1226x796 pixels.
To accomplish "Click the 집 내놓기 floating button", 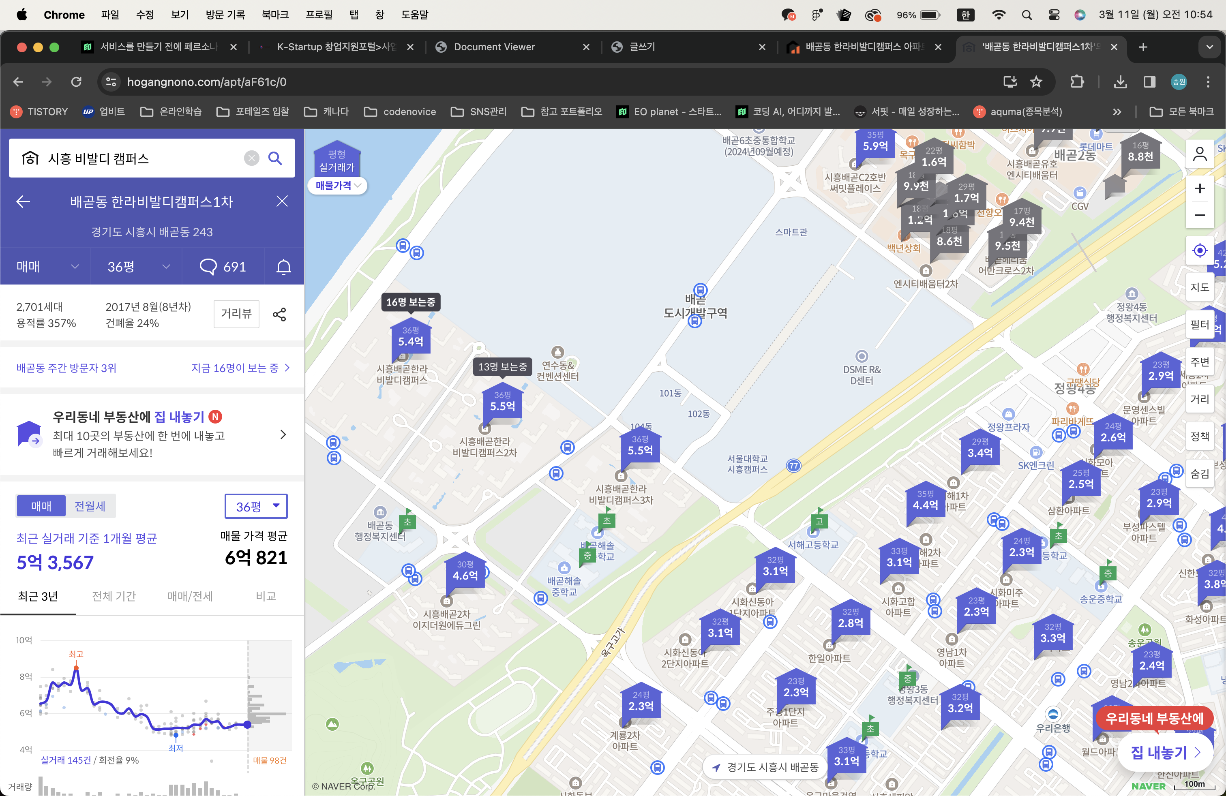I will [x=1165, y=753].
